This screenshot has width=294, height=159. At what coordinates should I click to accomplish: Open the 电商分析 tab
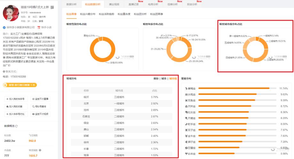click(153, 4)
